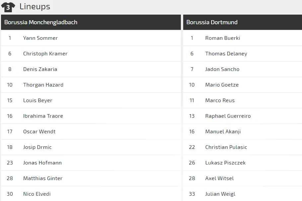Click Roman Buerki's name
The height and width of the screenshot is (201, 302).
click(x=223, y=38)
